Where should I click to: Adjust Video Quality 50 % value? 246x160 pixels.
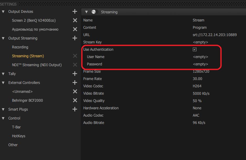click(x=197, y=101)
